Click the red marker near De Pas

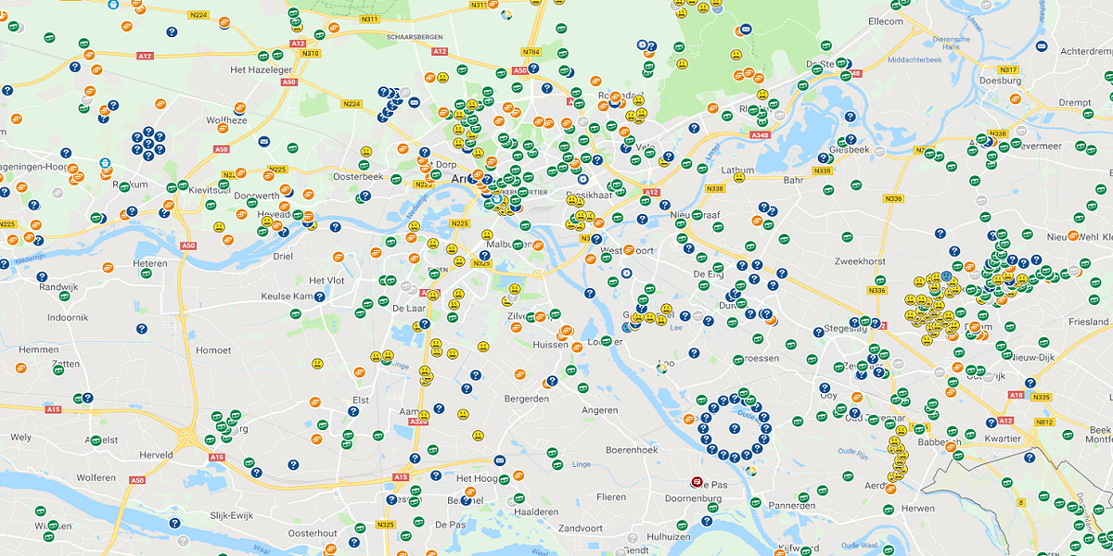(696, 483)
